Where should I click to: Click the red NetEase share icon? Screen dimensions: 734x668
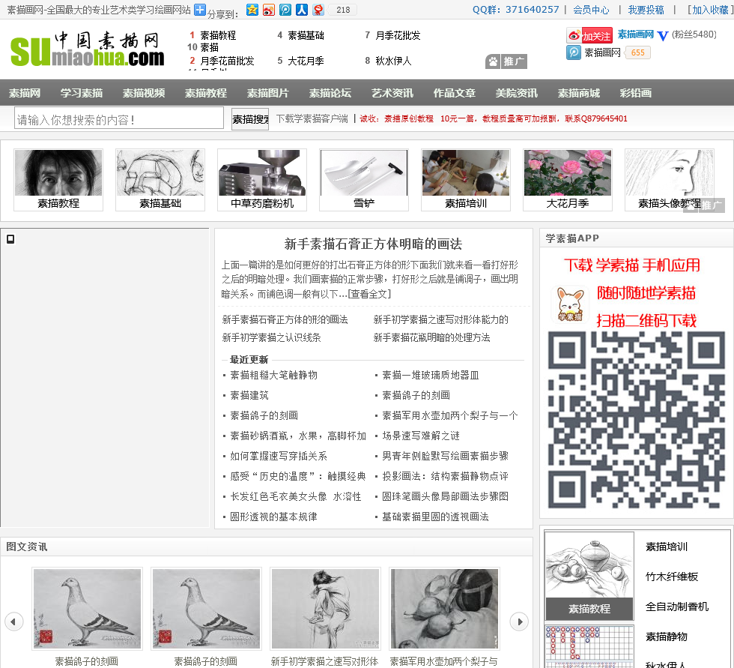[x=318, y=9]
